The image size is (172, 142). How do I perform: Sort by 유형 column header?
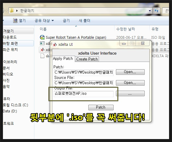tap(155, 29)
